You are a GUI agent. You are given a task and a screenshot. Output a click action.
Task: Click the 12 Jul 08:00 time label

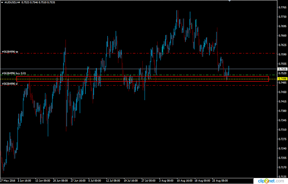(x=113, y=180)
